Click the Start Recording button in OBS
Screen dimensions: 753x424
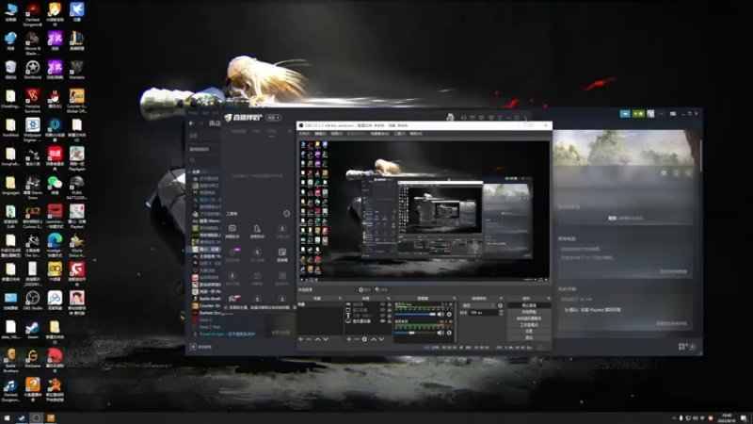(529, 312)
